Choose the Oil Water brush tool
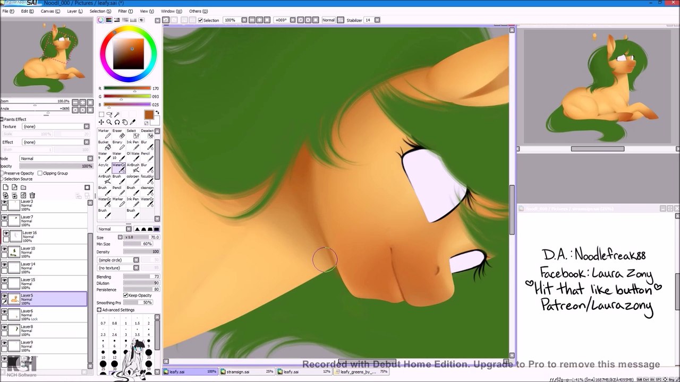The height and width of the screenshot is (382, 680). click(132, 157)
